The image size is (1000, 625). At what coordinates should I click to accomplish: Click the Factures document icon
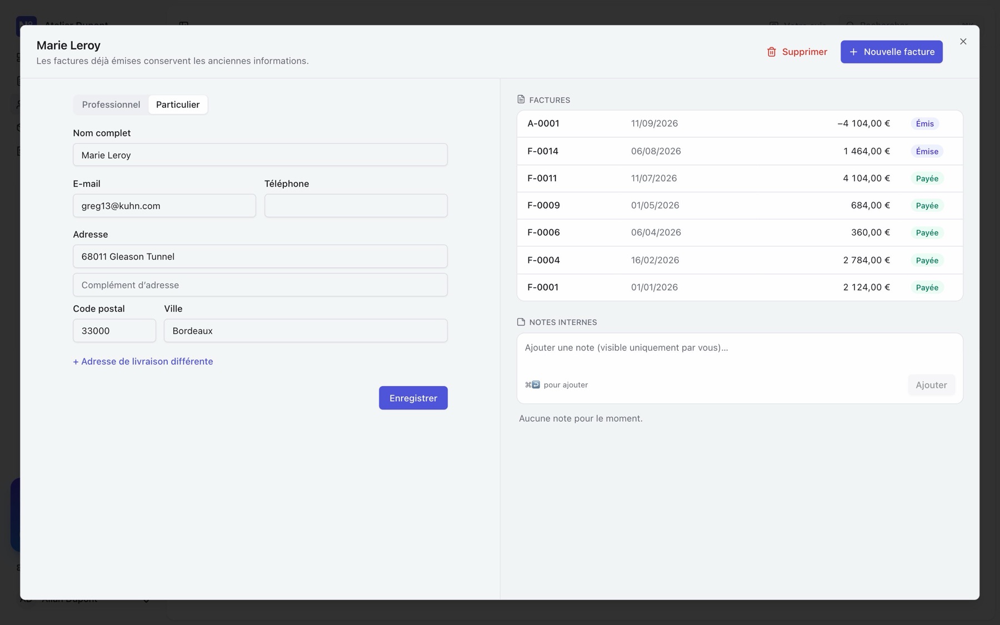521,99
